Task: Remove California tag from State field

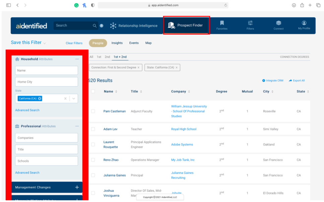Action: click(x=40, y=98)
